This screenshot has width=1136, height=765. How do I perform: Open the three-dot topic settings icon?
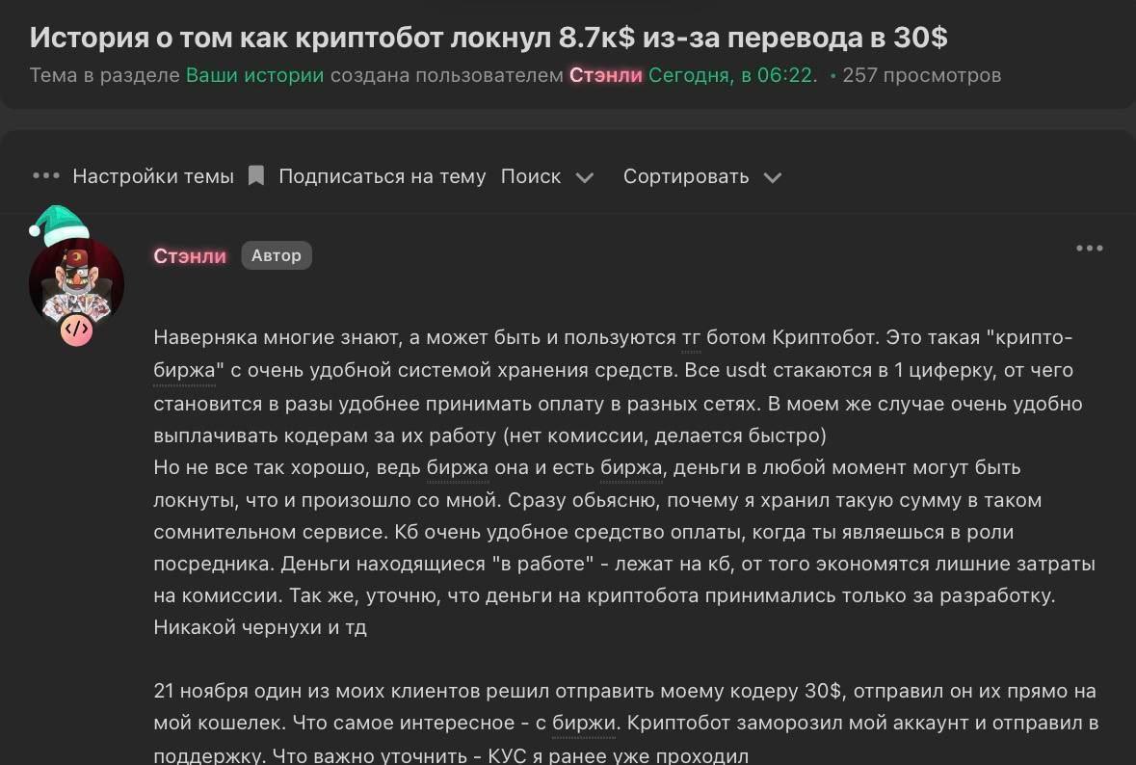(45, 176)
